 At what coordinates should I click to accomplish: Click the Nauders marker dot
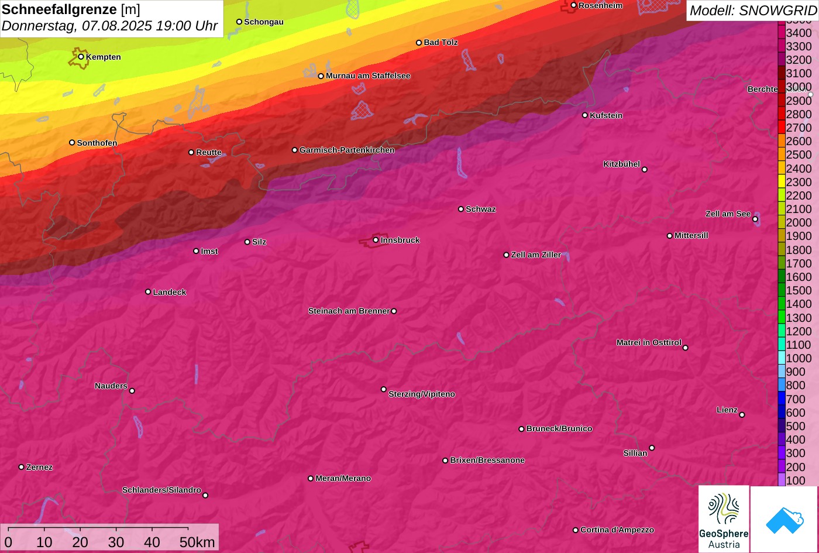[x=132, y=391]
